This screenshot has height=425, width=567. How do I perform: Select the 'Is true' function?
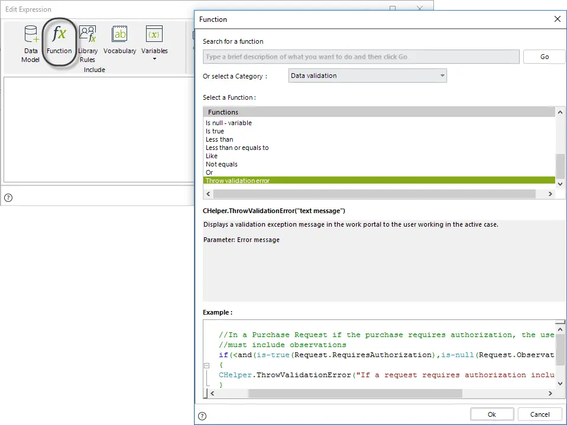click(379, 131)
